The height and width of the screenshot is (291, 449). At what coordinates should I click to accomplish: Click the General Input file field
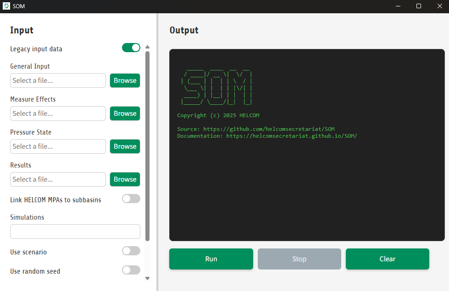click(x=58, y=81)
